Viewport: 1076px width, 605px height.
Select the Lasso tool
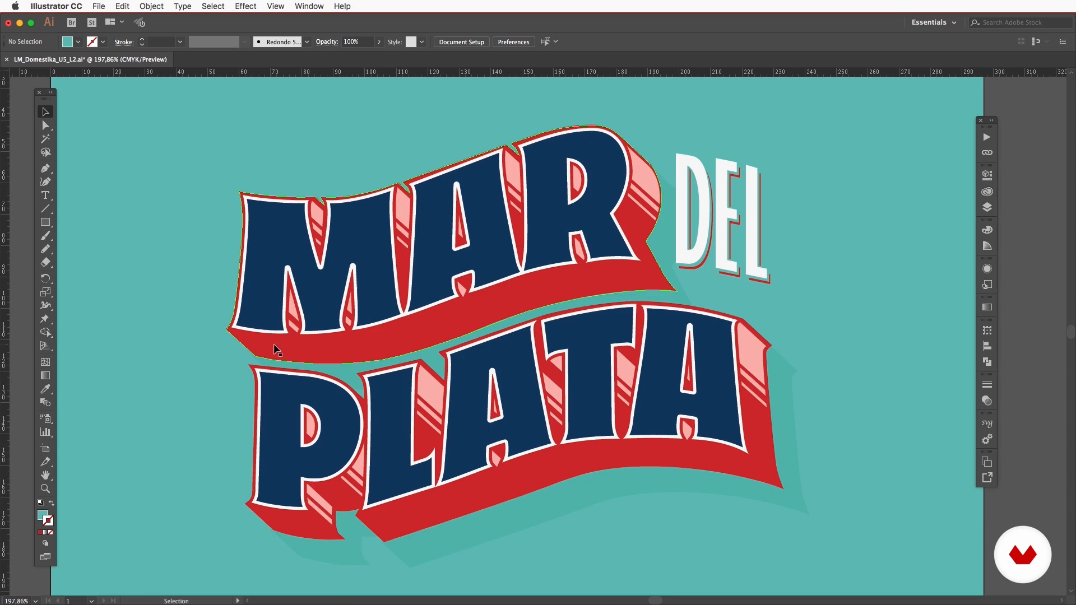45,152
